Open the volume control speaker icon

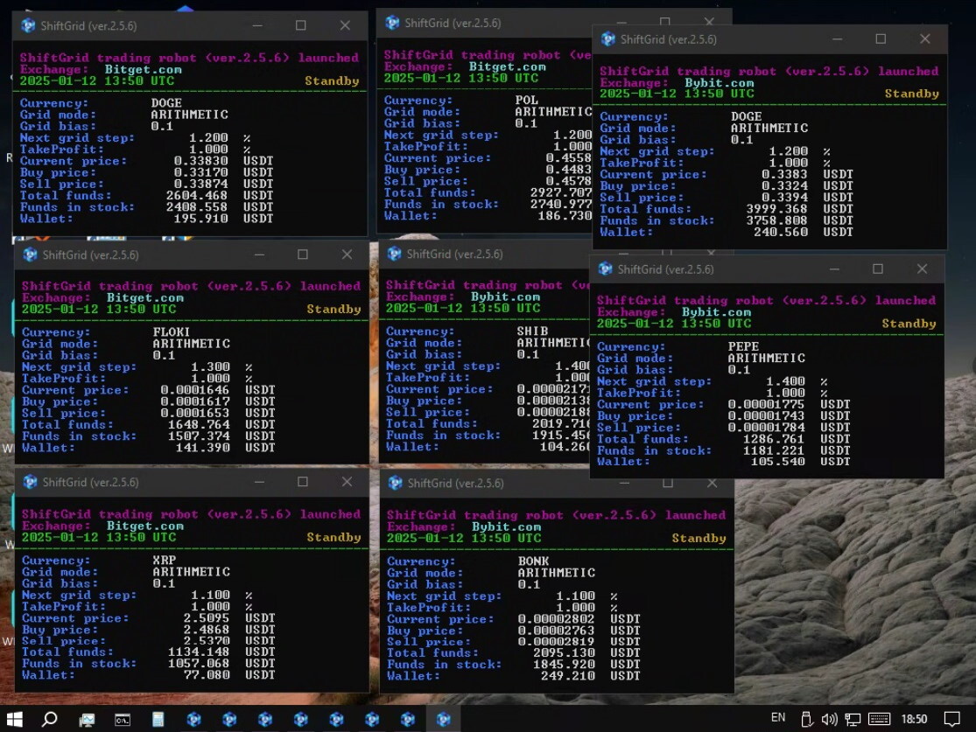[829, 720]
